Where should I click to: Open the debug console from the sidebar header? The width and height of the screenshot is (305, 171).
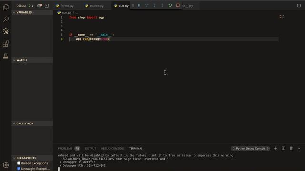coord(47,6)
